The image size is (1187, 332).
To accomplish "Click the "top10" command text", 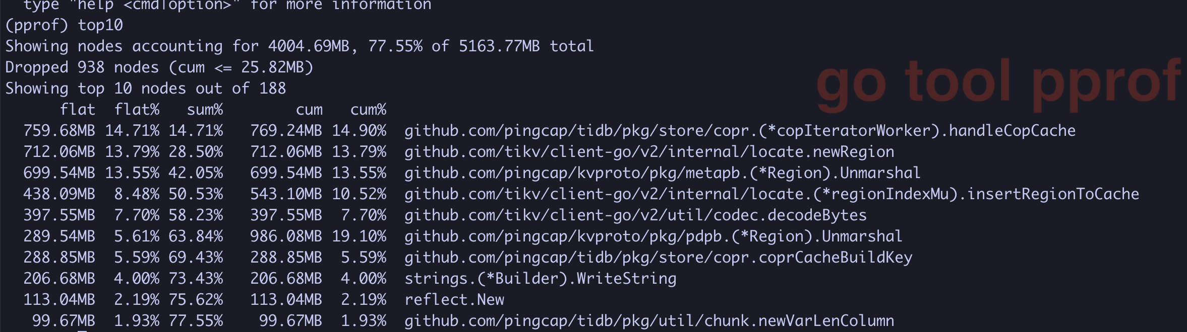I will coord(100,25).
